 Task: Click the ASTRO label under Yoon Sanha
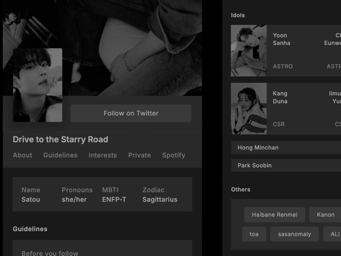coord(283,66)
